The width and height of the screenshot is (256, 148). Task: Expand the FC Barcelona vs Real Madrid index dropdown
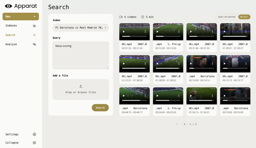click(81, 28)
